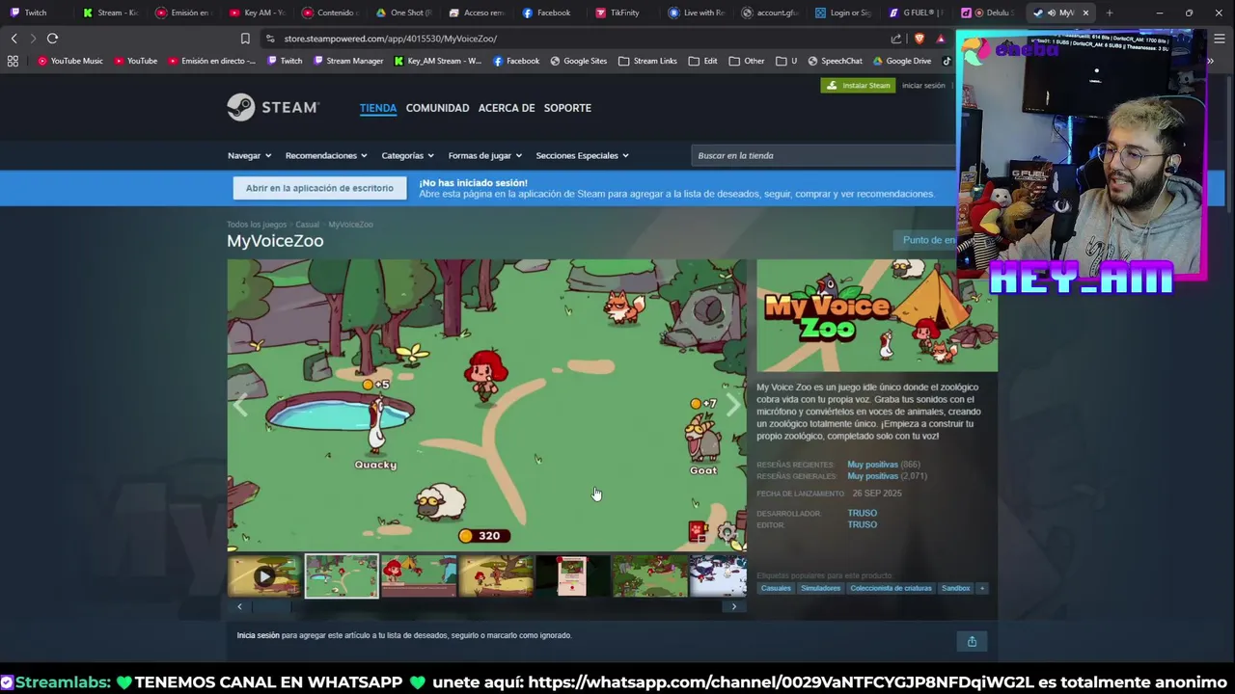Open the Other bookmark folder

click(x=747, y=61)
